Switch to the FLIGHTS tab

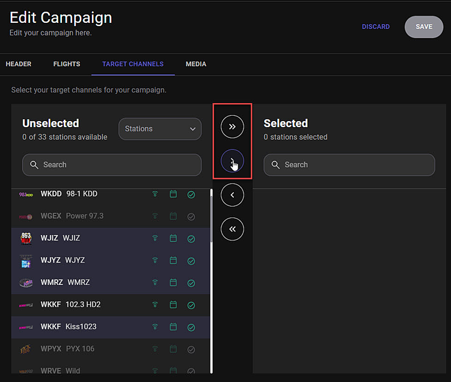point(67,64)
